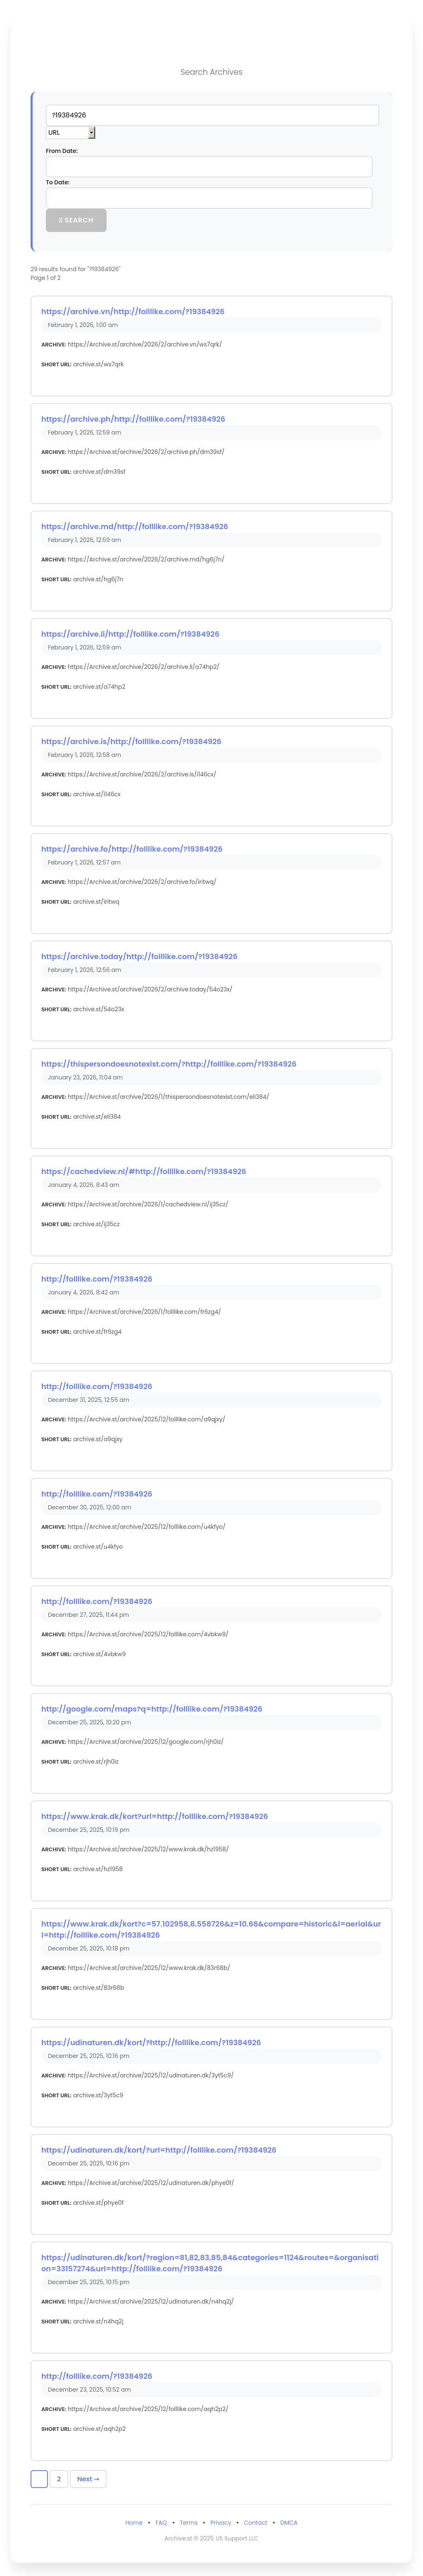Image resolution: width=423 pixels, height=2576 pixels.
Task: Open the archive.ph folllike.com result link
Action: pyautogui.click(x=133, y=419)
